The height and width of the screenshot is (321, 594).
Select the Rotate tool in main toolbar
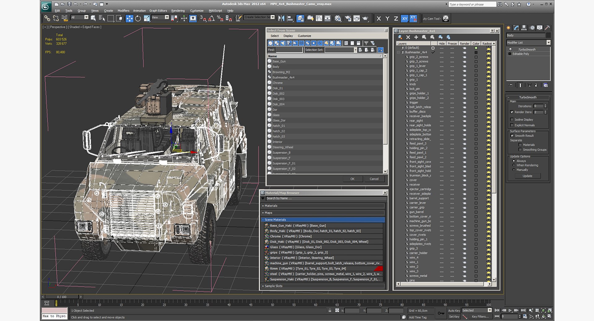138,19
